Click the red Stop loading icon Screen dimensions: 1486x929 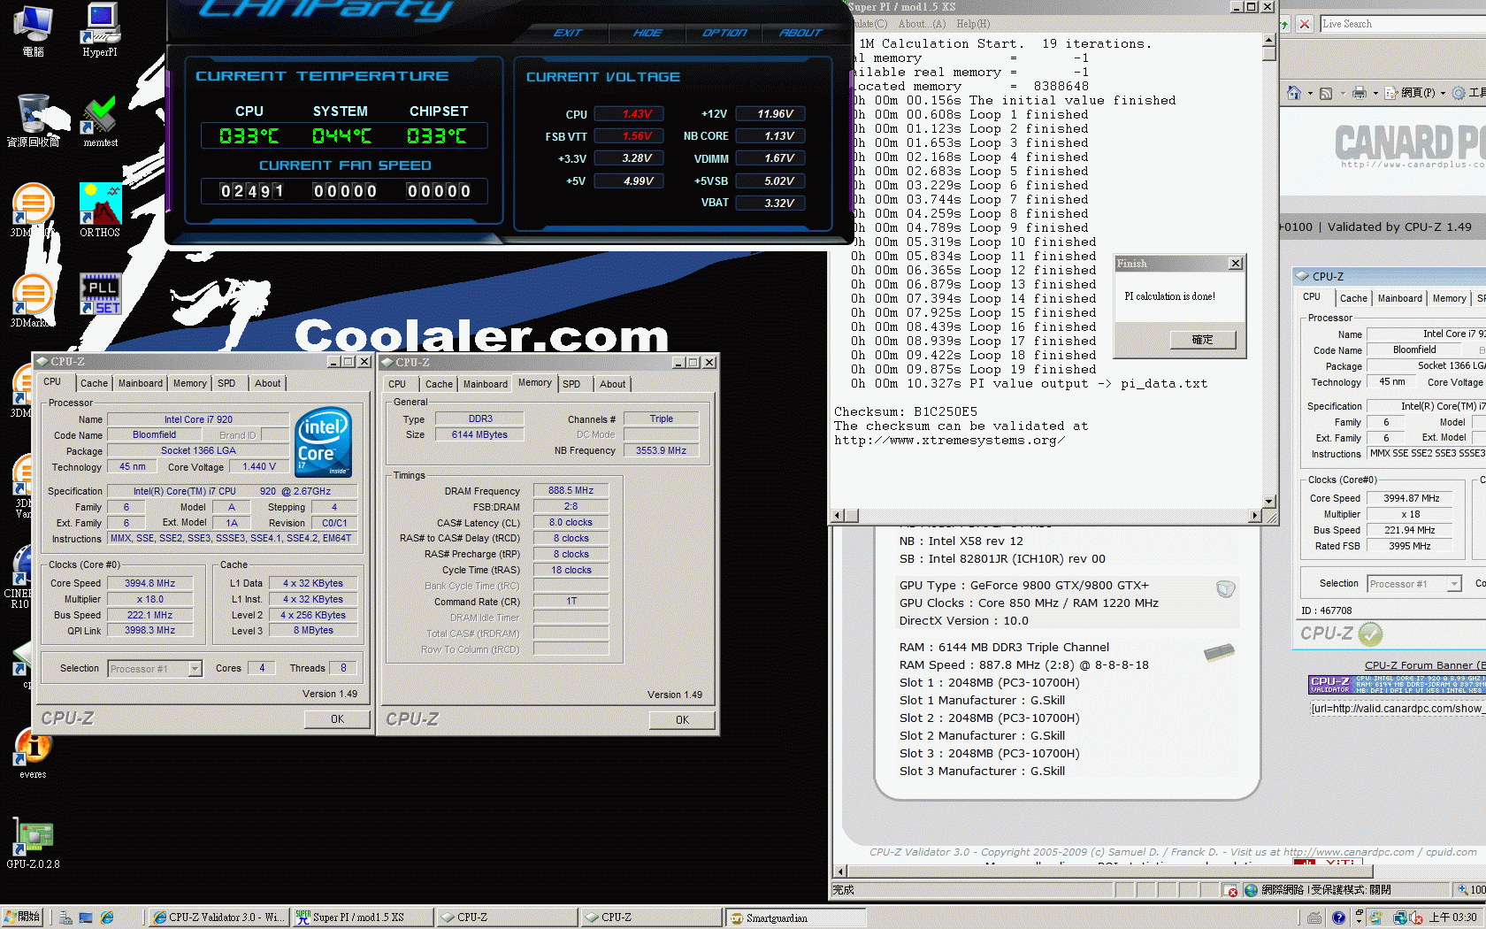(1304, 24)
